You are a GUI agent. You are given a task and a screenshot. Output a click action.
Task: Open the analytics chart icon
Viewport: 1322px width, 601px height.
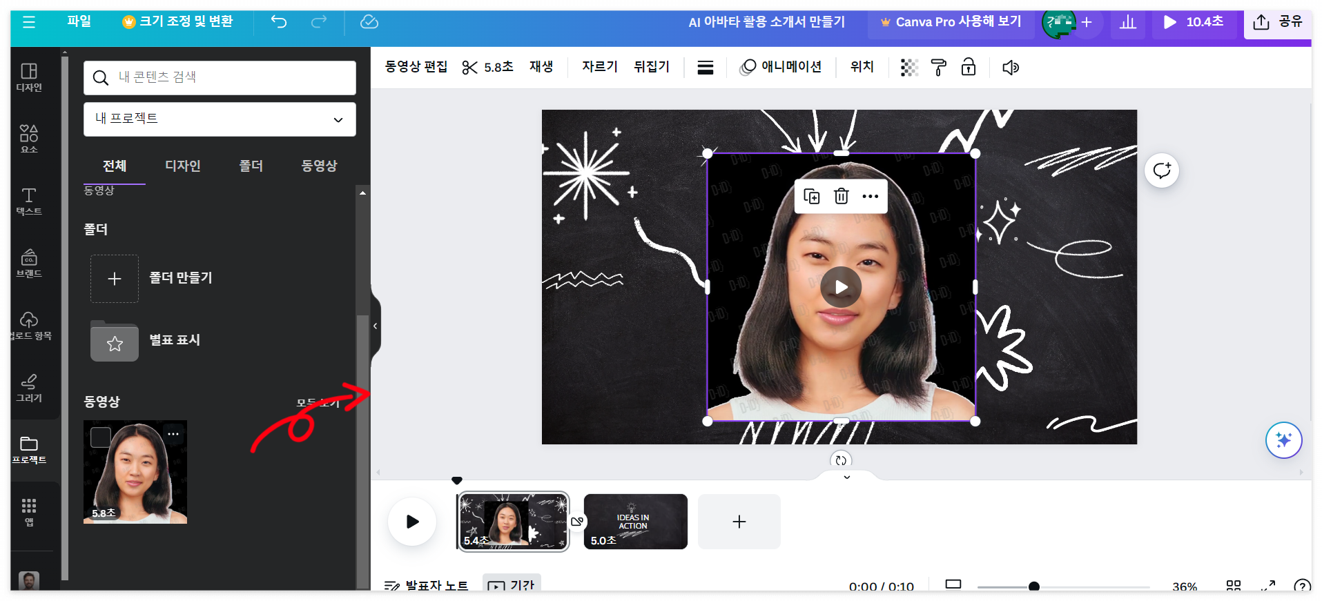pos(1128,22)
